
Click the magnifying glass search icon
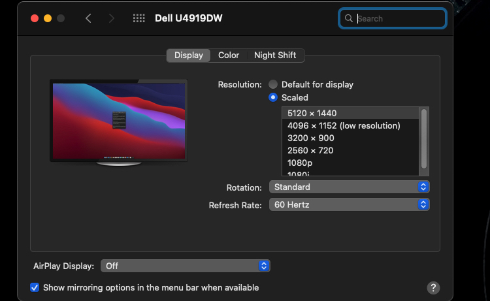pos(349,18)
